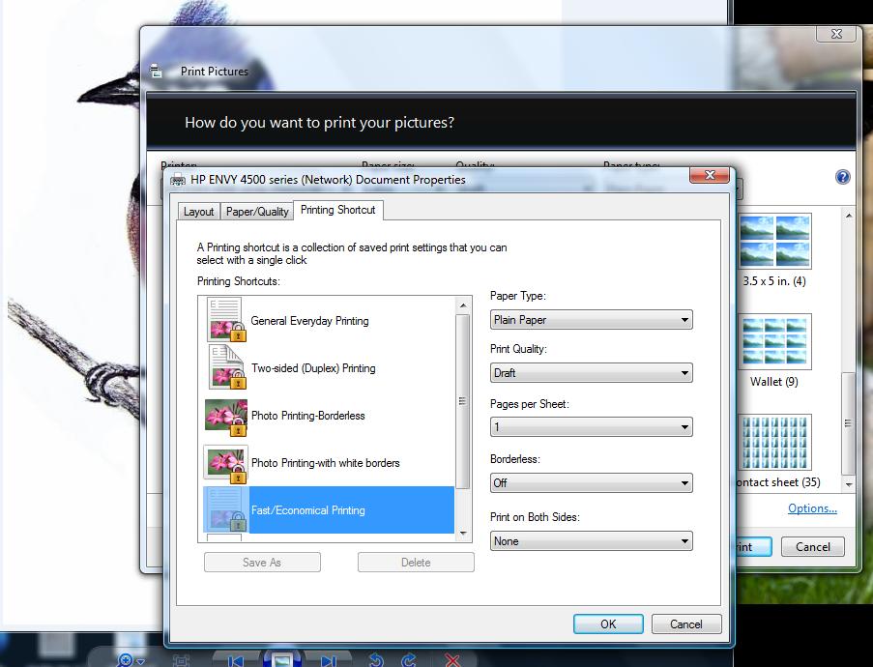Close the Print Pictures window
This screenshot has width=873, height=667.
[x=836, y=34]
